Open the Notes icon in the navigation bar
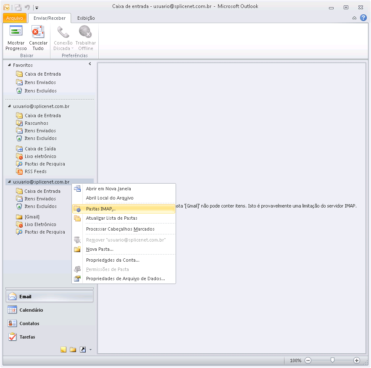This screenshot has width=371, height=368. [63, 350]
